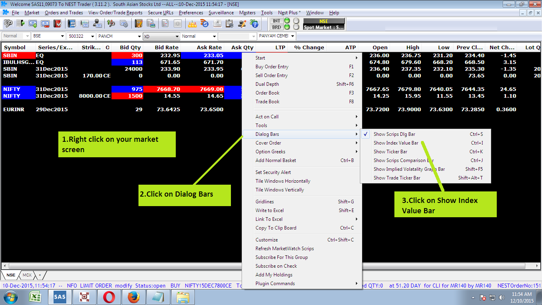Open the Orders and Trades menu
542x305 pixels.
pos(64,13)
